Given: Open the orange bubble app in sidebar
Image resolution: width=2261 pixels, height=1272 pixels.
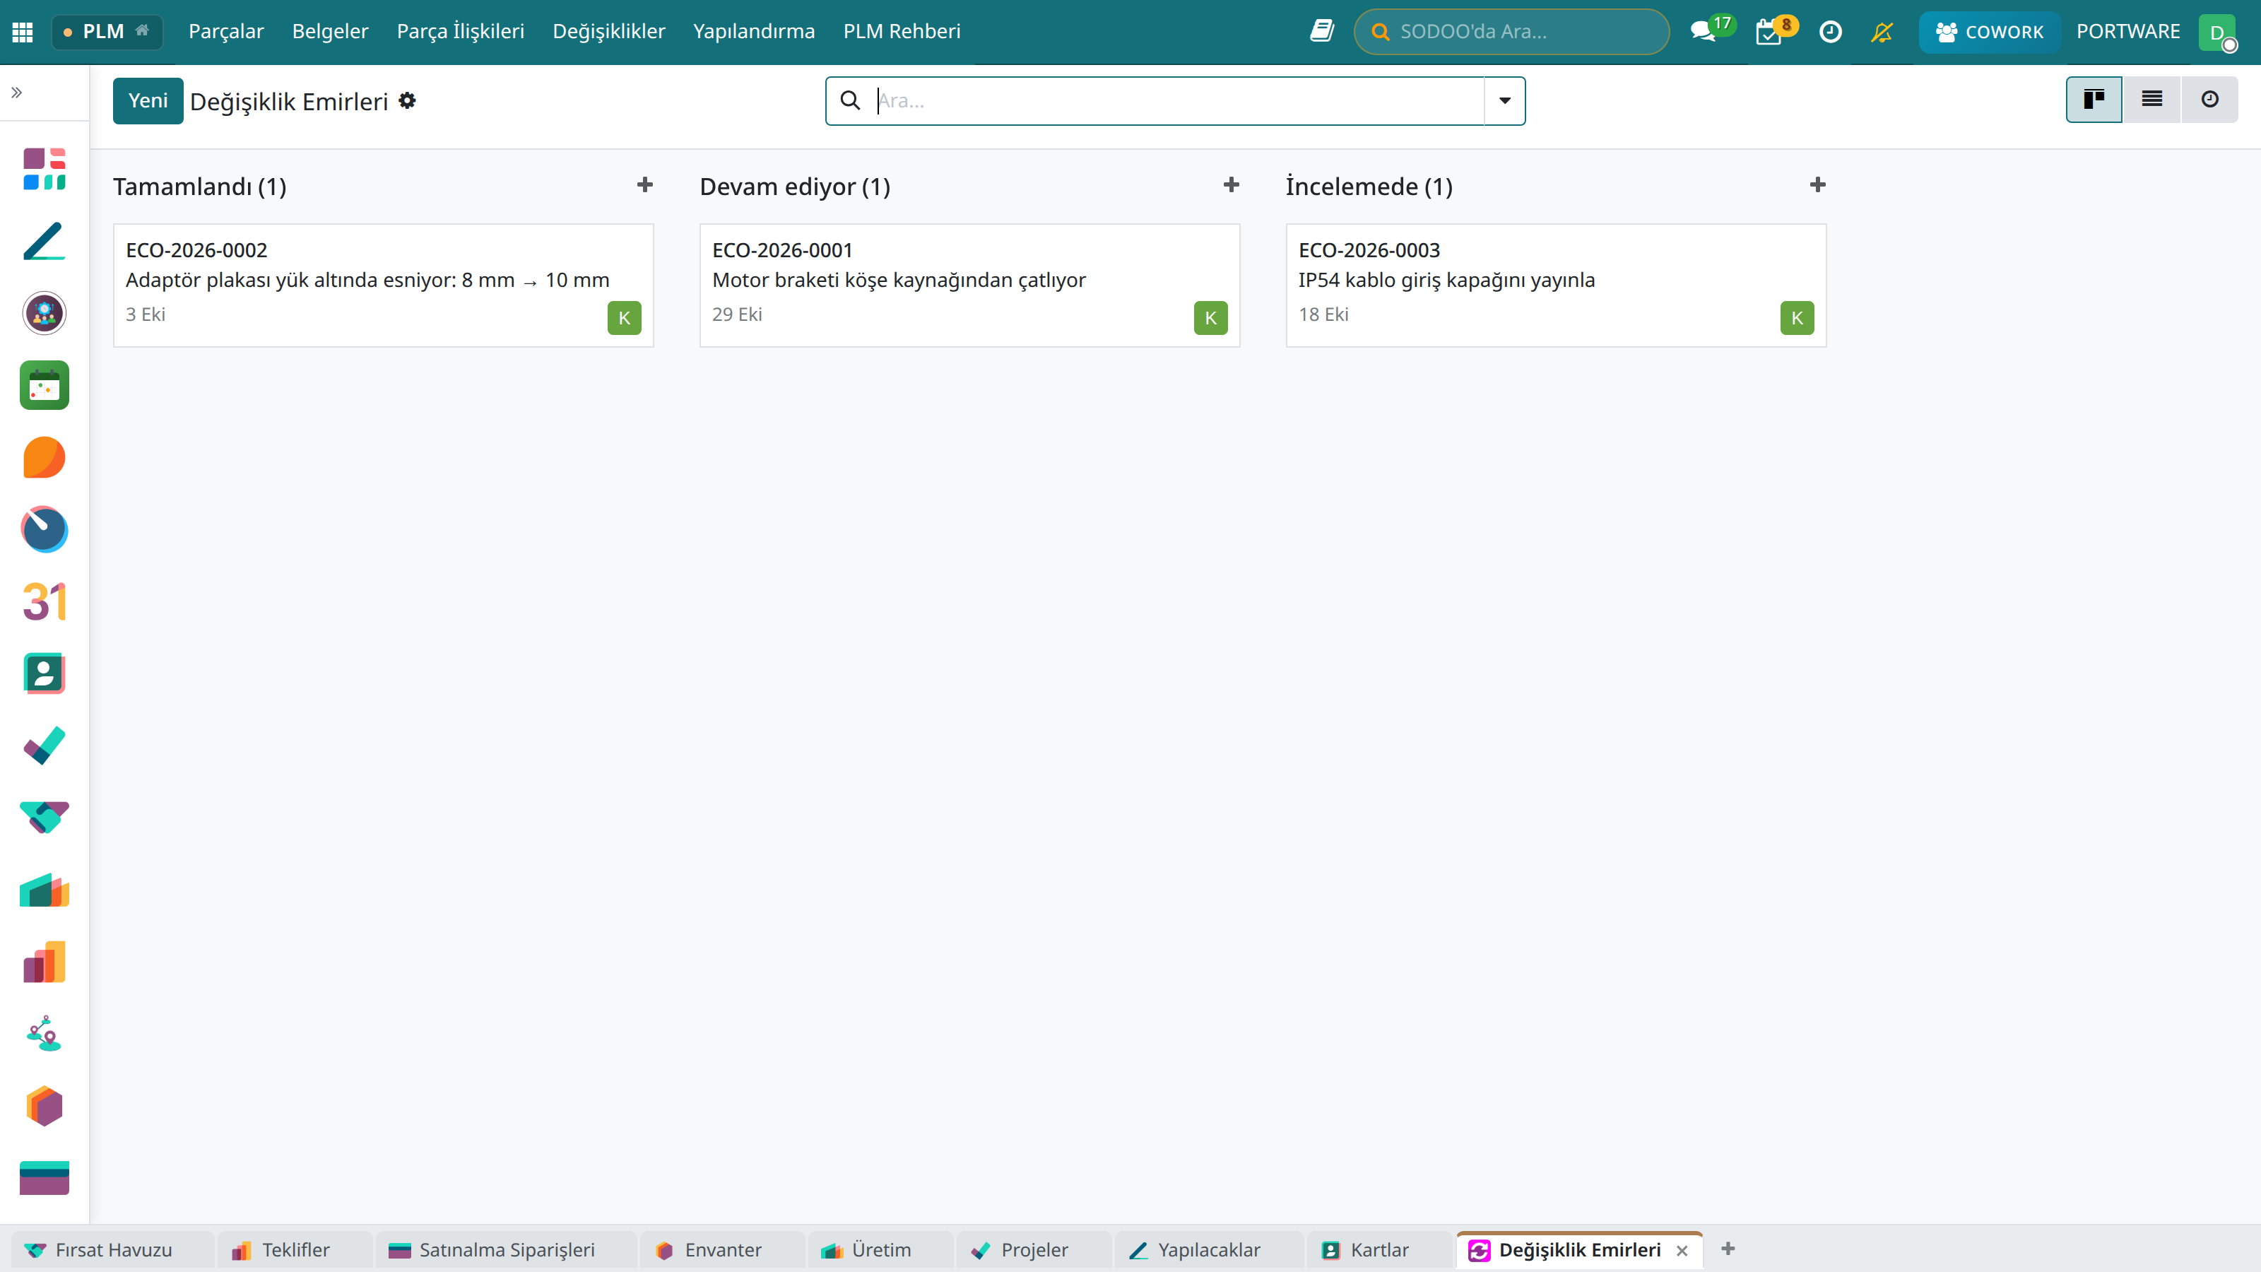Looking at the screenshot, I should click(x=44, y=457).
